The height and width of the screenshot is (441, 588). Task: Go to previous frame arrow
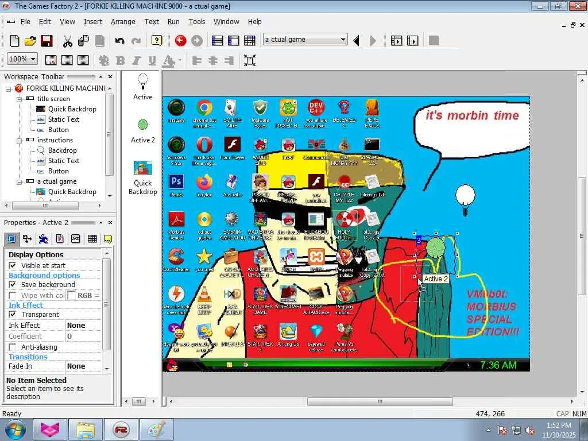click(356, 41)
